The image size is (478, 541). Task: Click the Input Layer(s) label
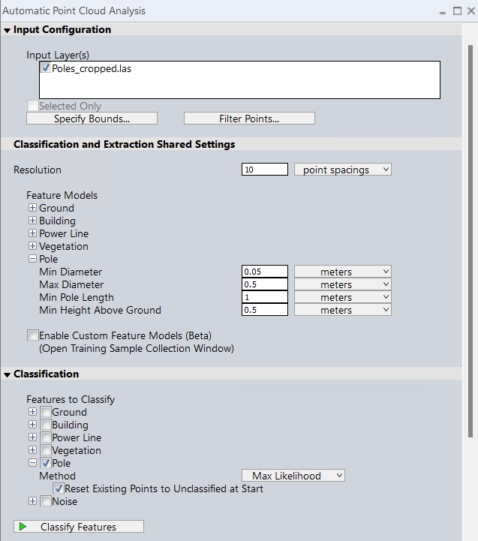click(x=58, y=56)
